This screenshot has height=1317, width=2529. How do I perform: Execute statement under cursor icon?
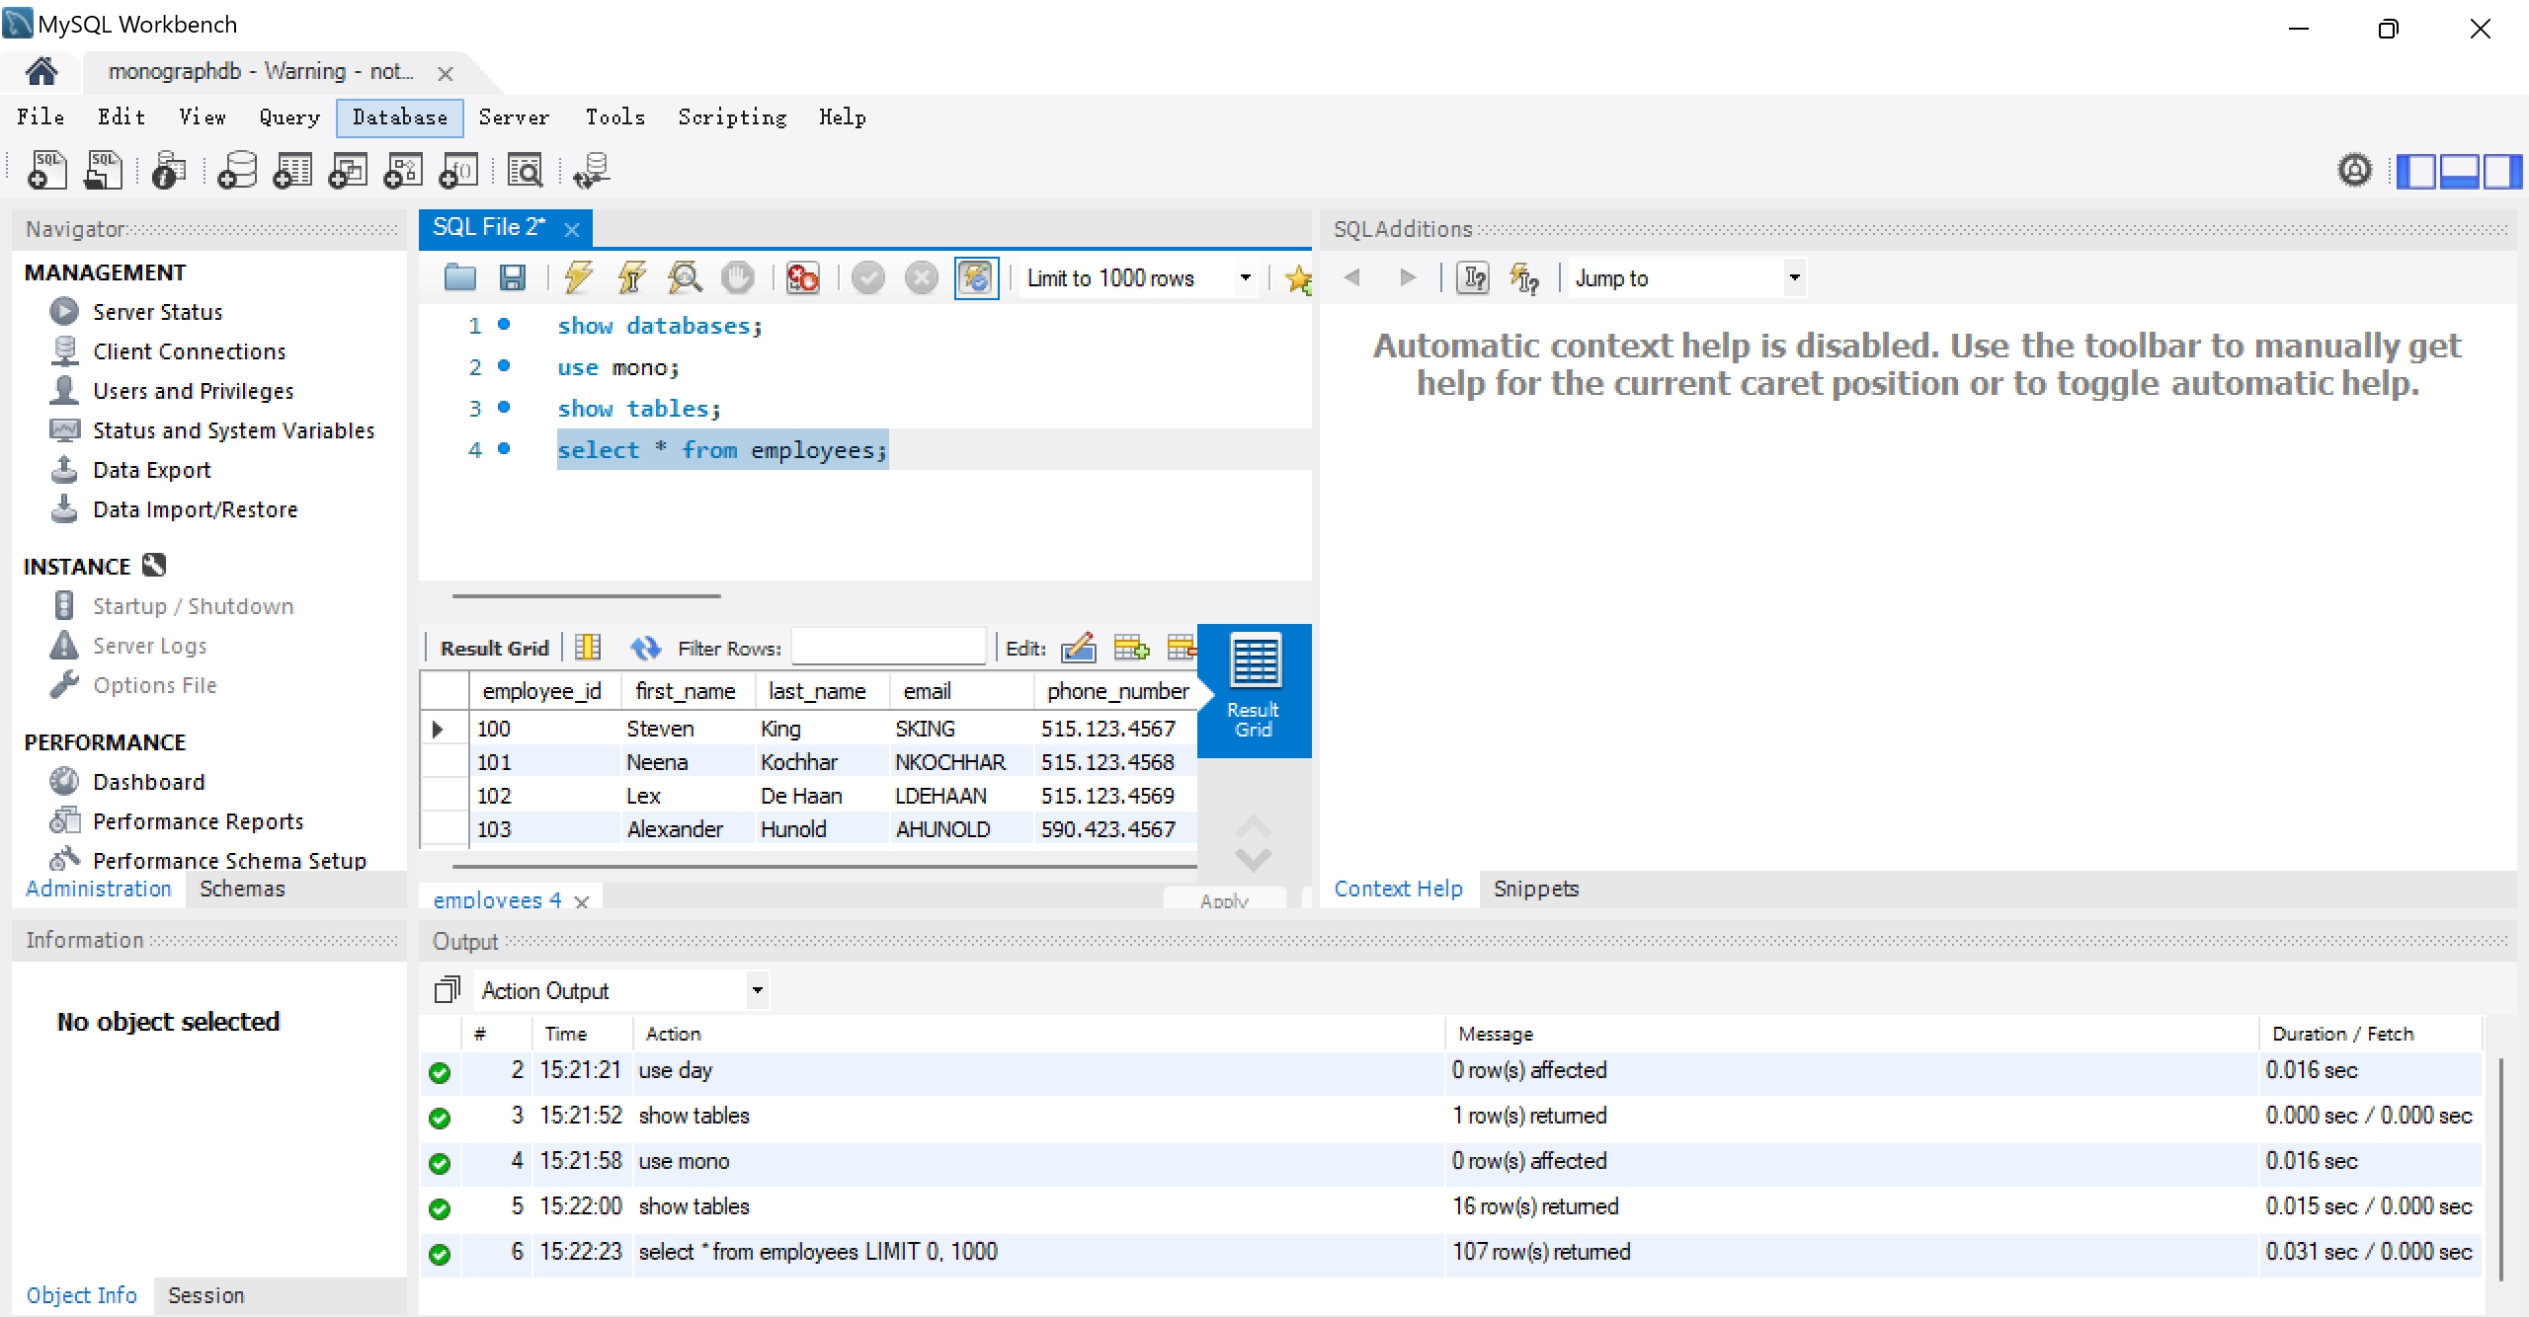632,278
